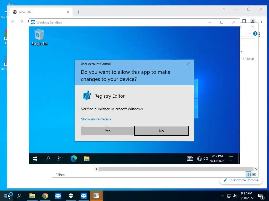Open File Explorer help icon

pos(255,33)
